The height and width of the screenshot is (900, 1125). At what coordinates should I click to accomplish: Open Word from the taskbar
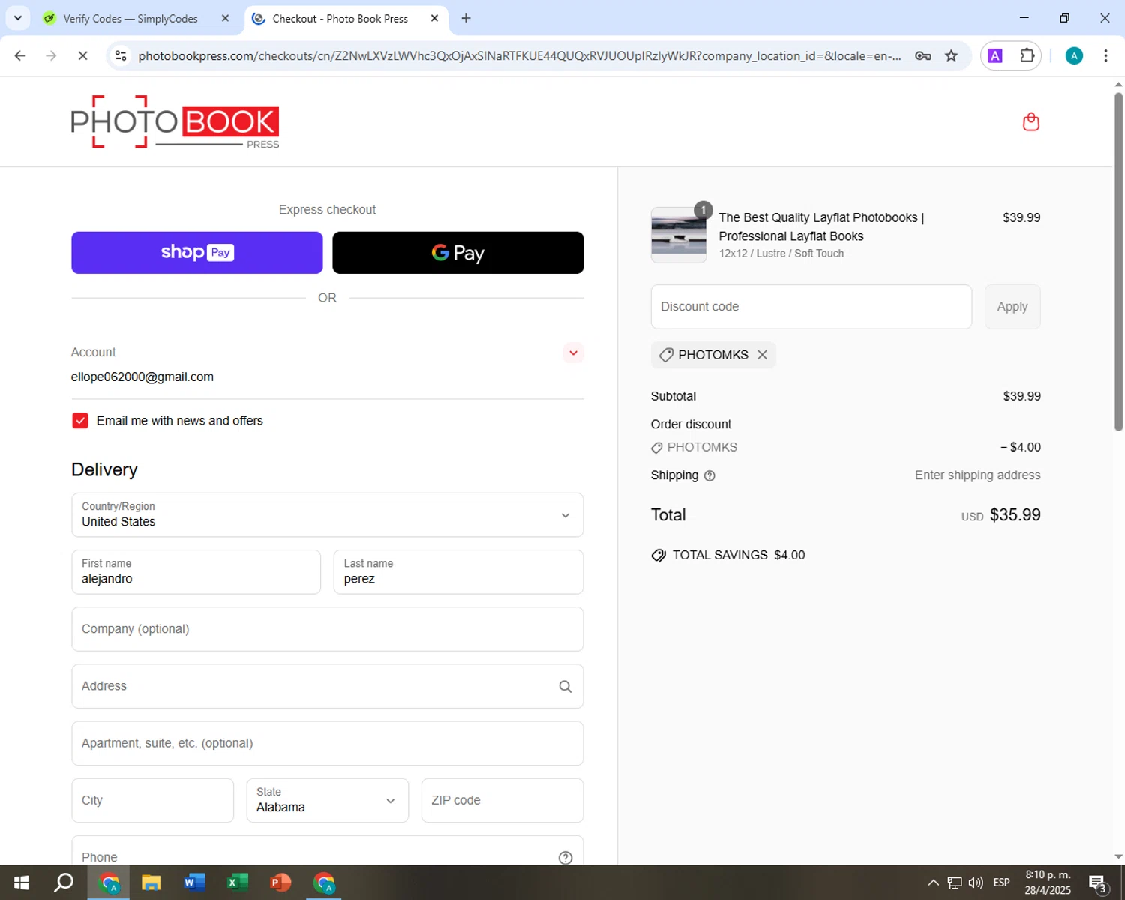[x=194, y=883]
